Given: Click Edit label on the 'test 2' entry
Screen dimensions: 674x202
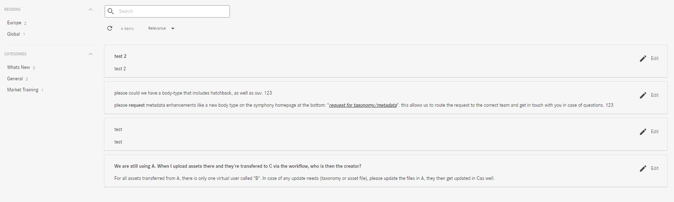Looking at the screenshot, I should (654, 59).
